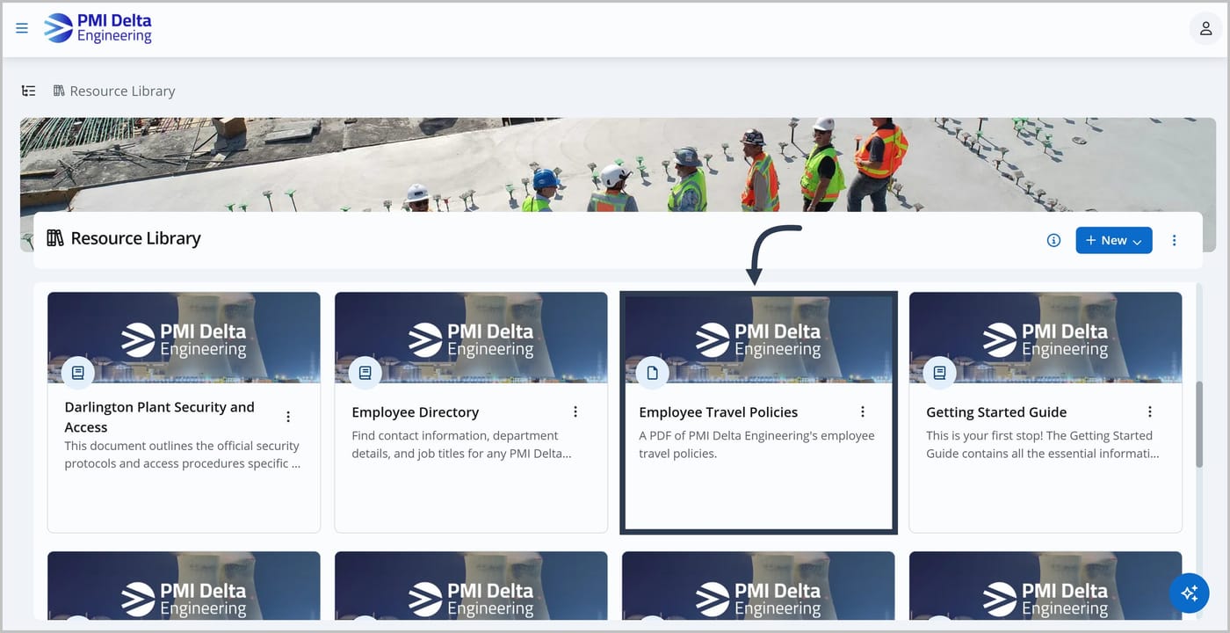The image size is (1230, 633).
Task: Click the Resource Library heading books icon
Action: [x=55, y=238]
